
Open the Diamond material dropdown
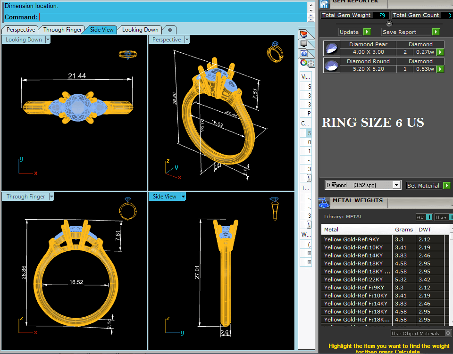[x=396, y=185]
